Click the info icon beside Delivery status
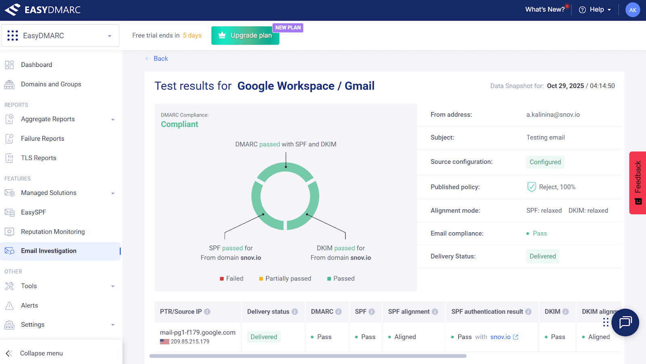The width and height of the screenshot is (646, 364). [295, 312]
